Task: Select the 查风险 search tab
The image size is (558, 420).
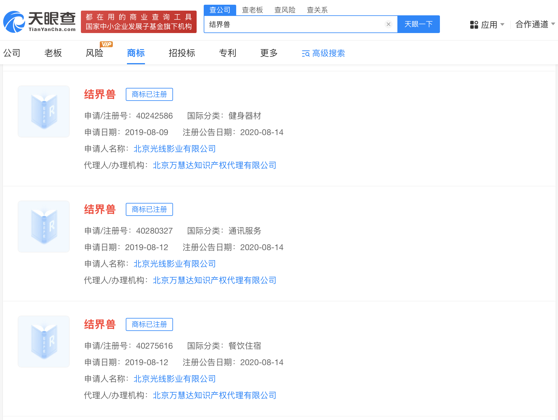Action: coord(285,10)
